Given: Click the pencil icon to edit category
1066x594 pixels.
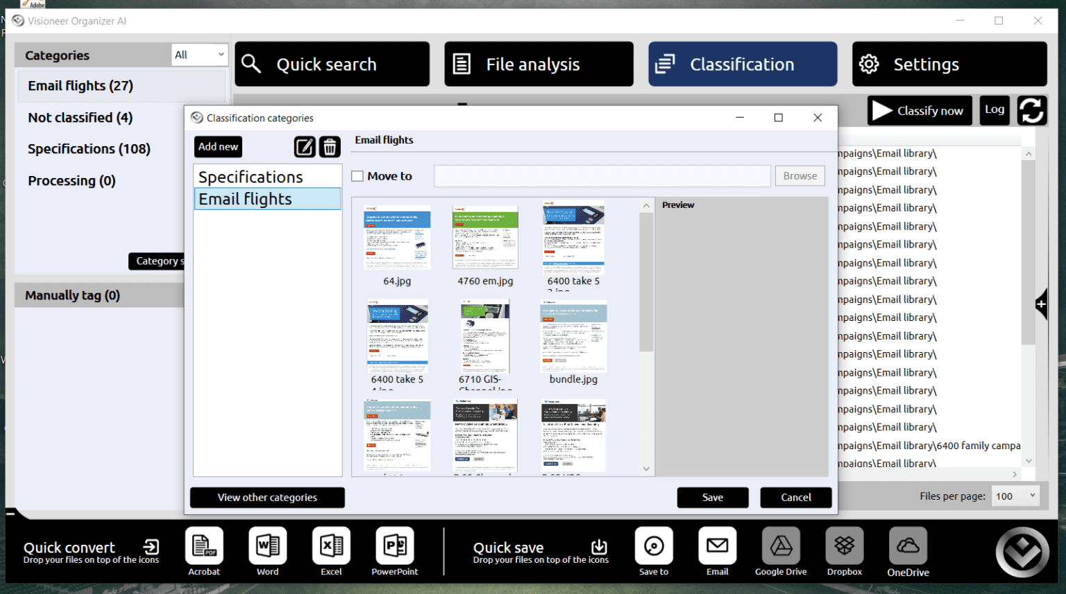Looking at the screenshot, I should pyautogui.click(x=305, y=146).
